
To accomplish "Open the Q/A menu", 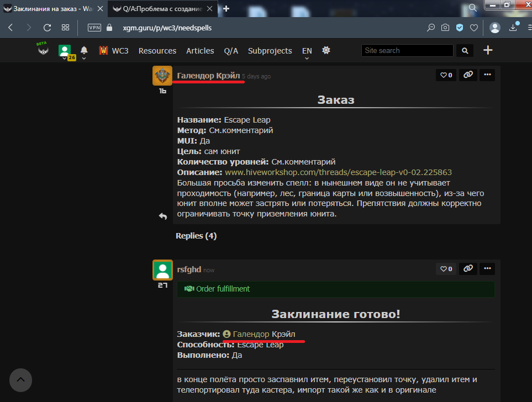I will 231,51.
